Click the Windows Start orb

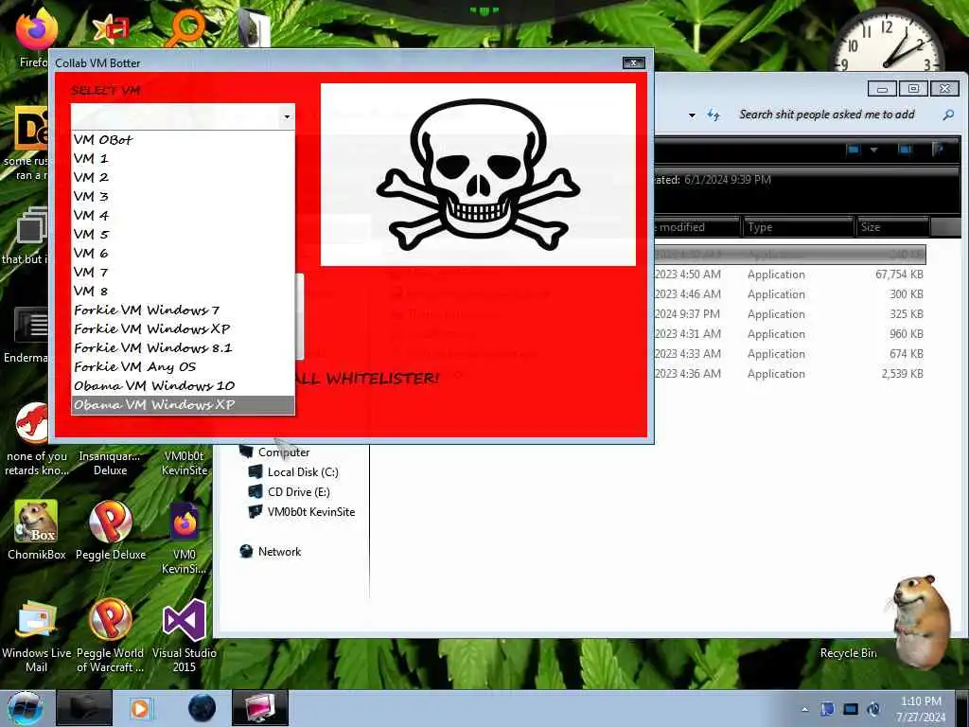[x=25, y=708]
